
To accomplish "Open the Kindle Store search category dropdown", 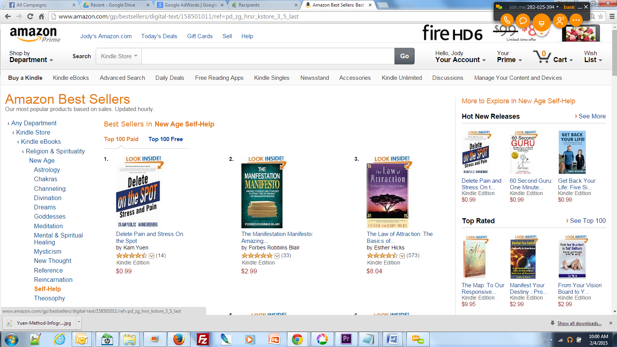I will 119,56.
